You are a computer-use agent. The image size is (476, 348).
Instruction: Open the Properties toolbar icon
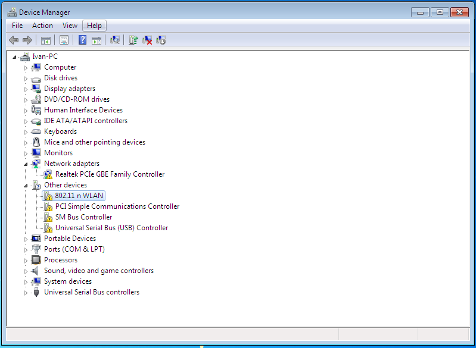pyautogui.click(x=64, y=40)
